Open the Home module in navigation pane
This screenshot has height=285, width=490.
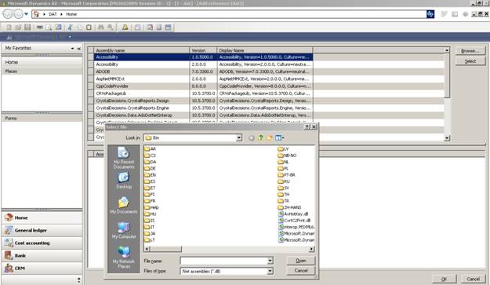click(x=42, y=217)
